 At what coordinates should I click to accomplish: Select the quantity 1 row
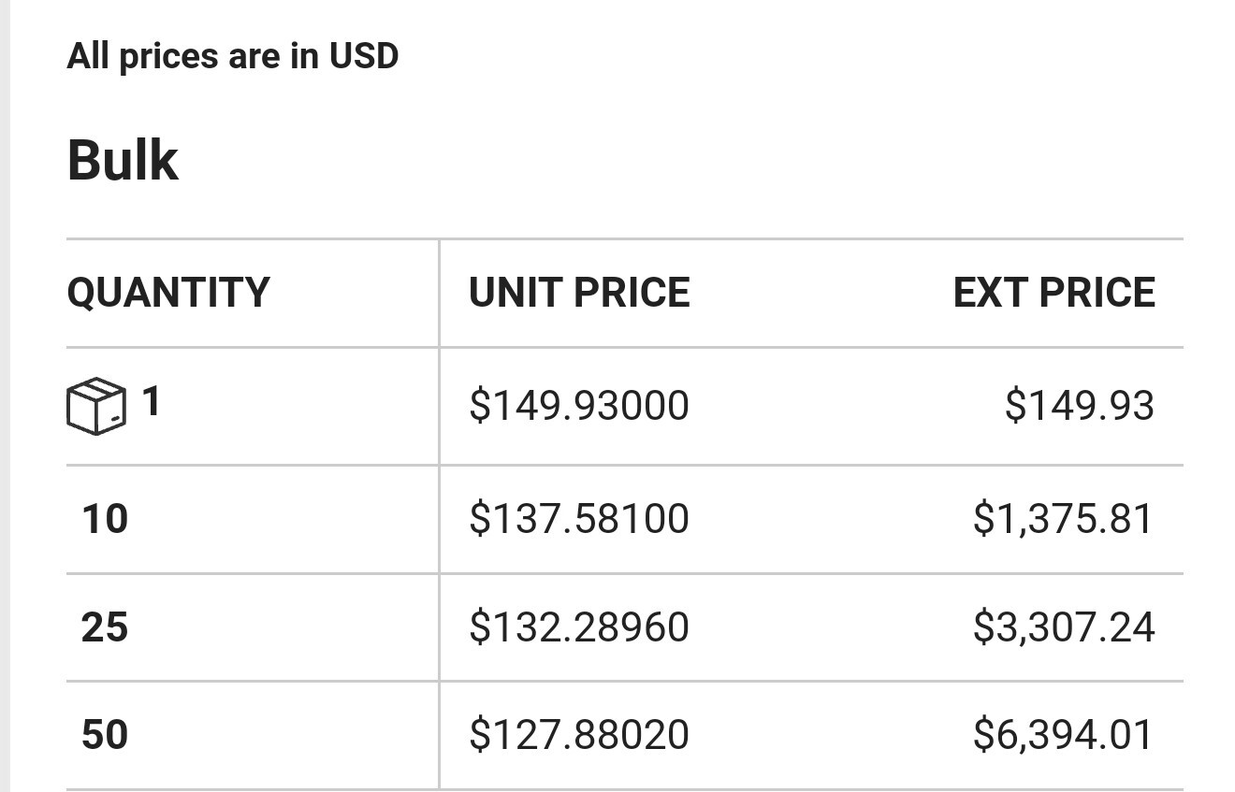coord(625,406)
